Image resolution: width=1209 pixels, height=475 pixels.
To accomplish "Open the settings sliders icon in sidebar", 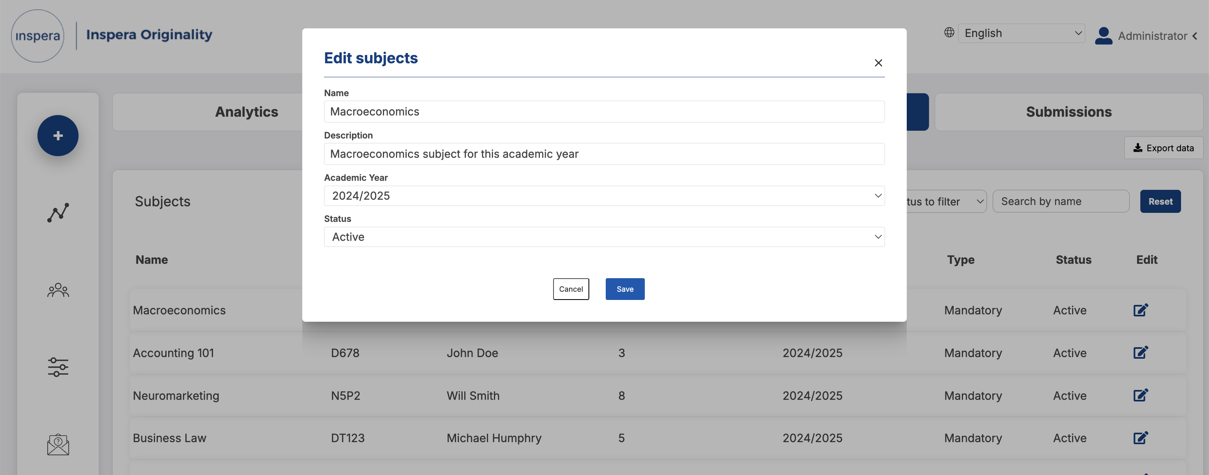I will (58, 367).
